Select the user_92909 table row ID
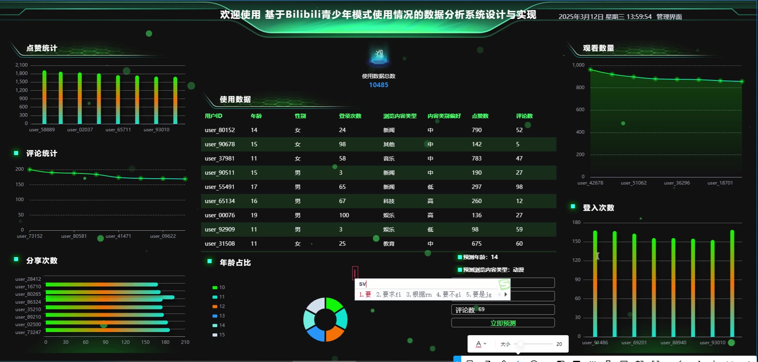Screen dimensions: 758x362 (x=220, y=230)
